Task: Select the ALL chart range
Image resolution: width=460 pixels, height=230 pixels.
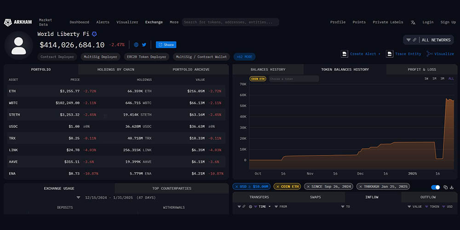Action: 451,79
